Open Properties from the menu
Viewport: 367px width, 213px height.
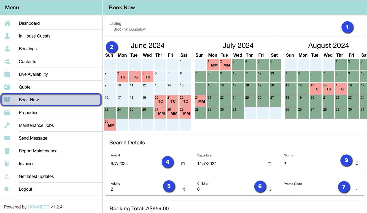click(28, 113)
